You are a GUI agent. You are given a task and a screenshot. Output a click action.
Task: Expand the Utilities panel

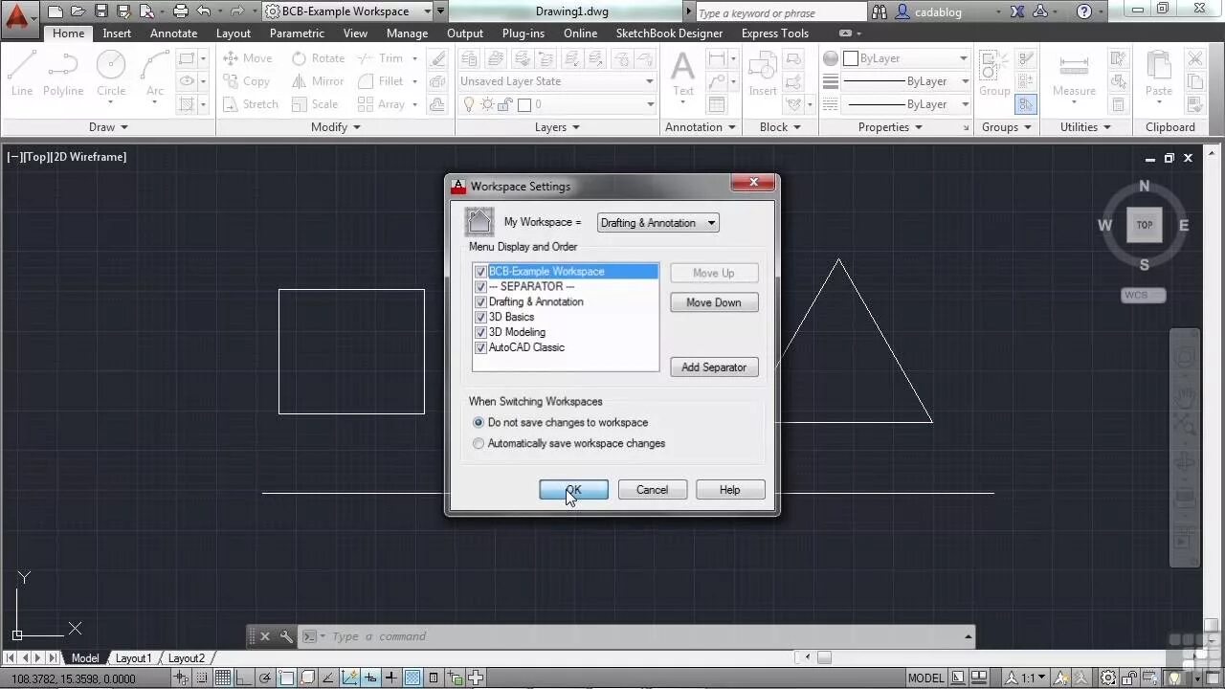coord(1085,127)
